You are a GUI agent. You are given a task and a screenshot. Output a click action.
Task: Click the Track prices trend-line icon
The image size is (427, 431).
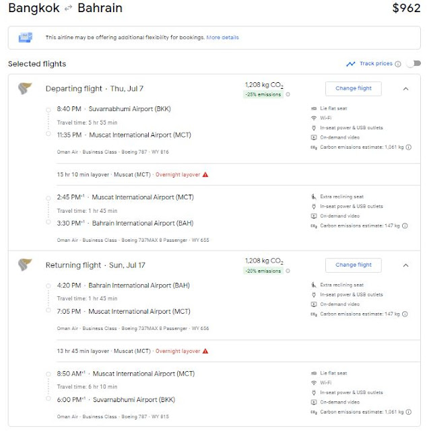pyautogui.click(x=350, y=64)
